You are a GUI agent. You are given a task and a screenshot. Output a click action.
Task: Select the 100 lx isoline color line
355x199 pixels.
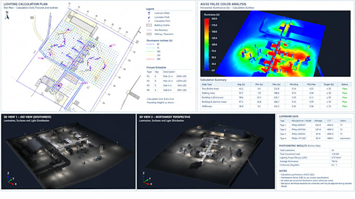pyautogui.click(x=150, y=52)
